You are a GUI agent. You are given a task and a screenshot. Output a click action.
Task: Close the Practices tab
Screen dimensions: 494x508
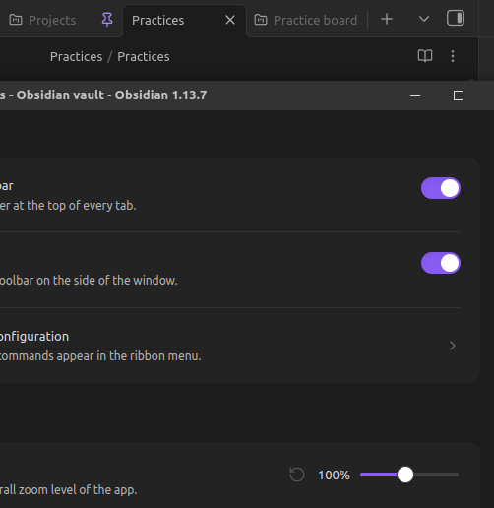coord(230,20)
